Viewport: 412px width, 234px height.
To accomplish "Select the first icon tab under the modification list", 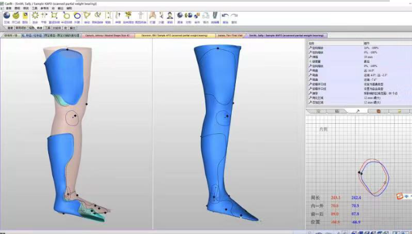I will (318, 111).
